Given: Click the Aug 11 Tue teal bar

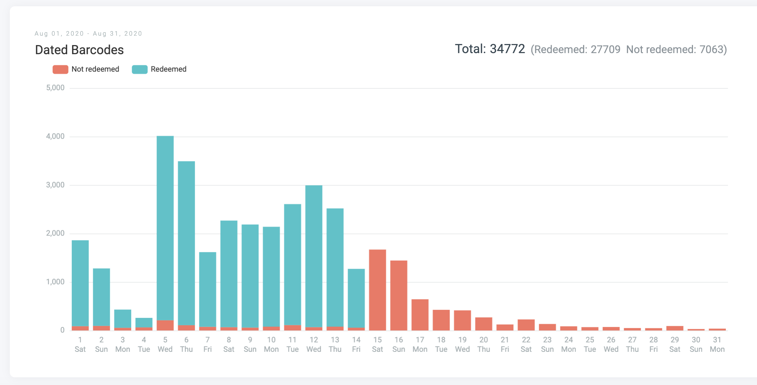Looking at the screenshot, I should [292, 264].
